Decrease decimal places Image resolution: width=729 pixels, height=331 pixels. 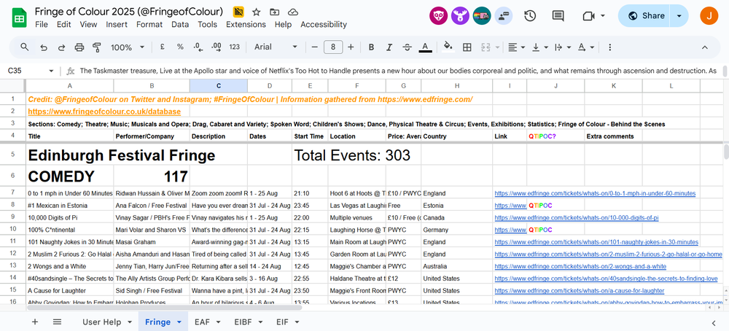click(x=198, y=47)
